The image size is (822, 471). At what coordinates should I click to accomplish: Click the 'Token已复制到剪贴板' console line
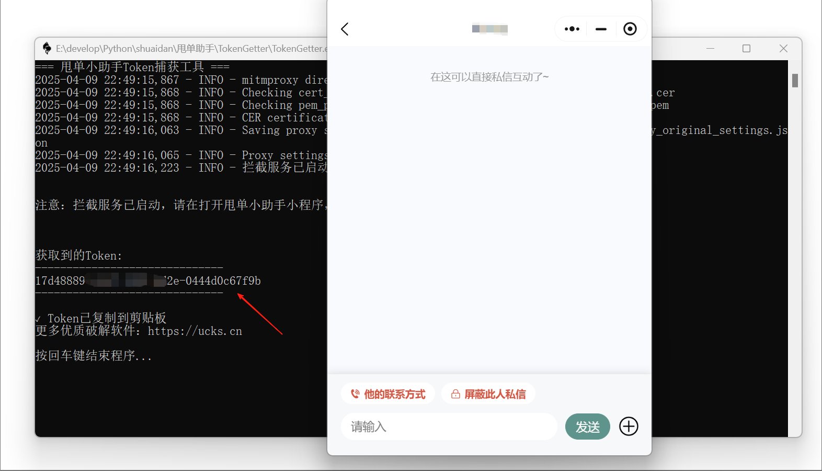tap(101, 318)
